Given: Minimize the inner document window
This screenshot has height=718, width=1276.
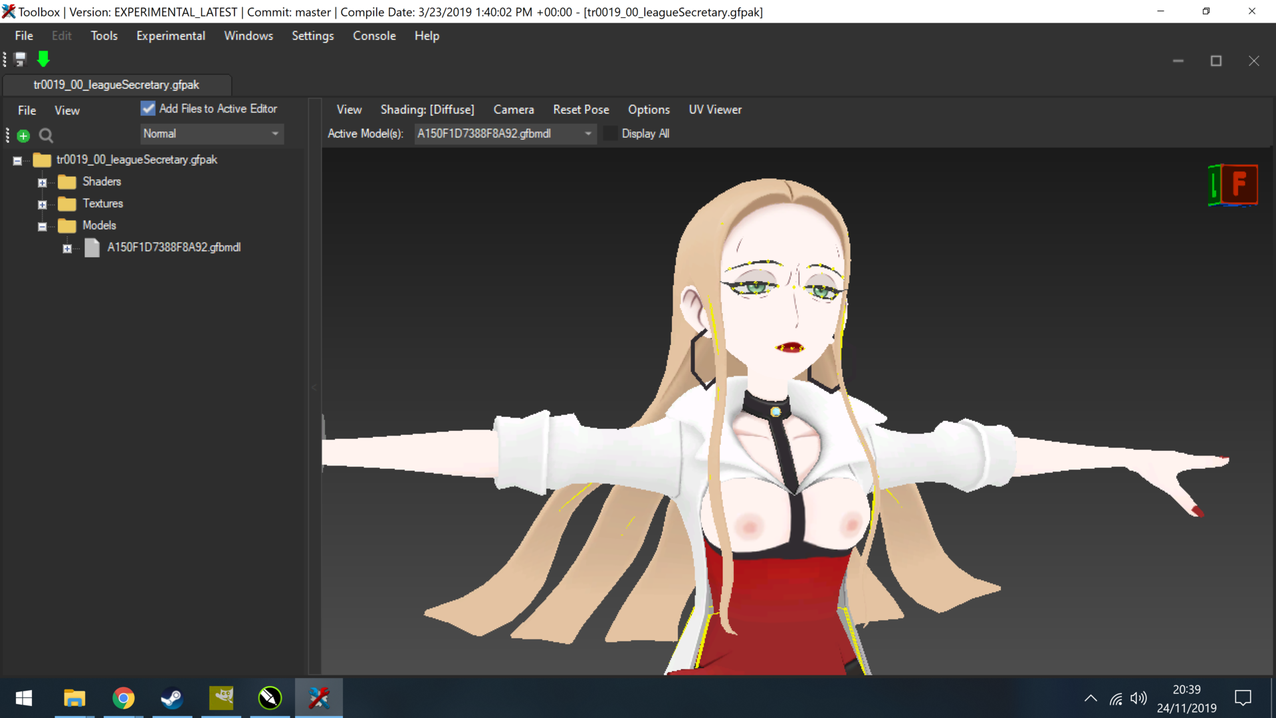Looking at the screenshot, I should click(x=1178, y=60).
